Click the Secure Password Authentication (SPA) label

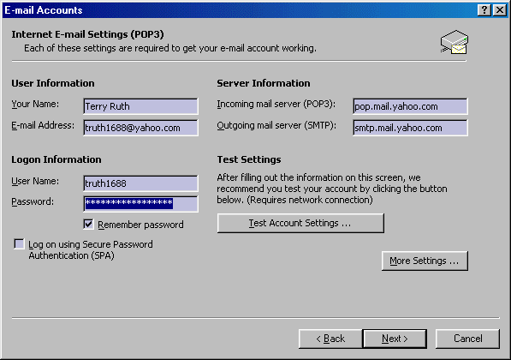(x=91, y=250)
